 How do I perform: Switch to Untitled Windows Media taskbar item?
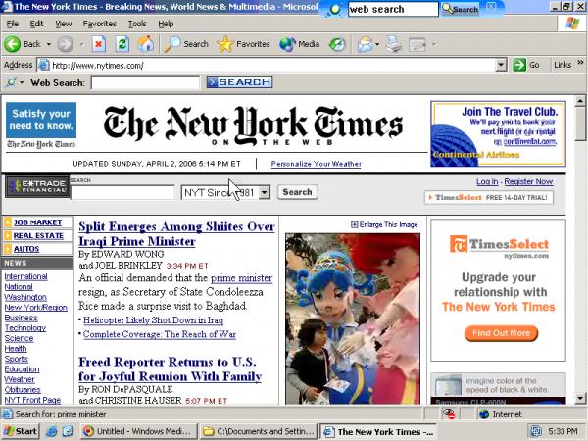pyautogui.click(x=139, y=431)
